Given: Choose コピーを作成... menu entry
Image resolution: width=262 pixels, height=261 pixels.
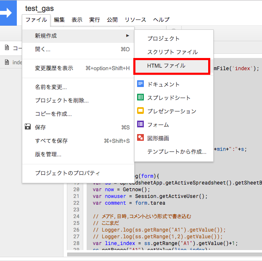Looking at the screenshot, I should [78, 114].
